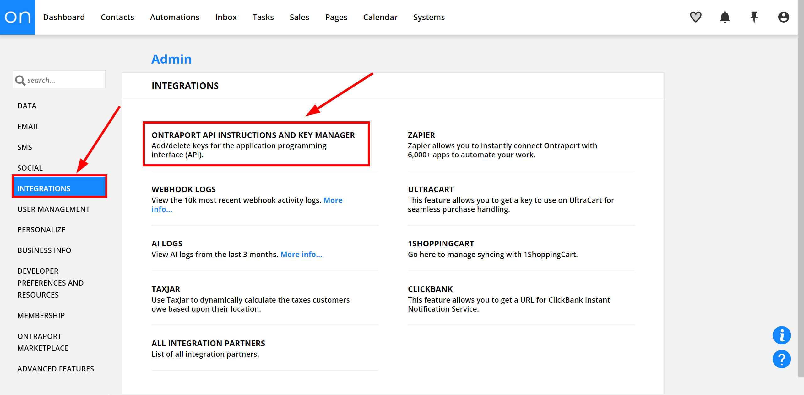Click 'More info...' under AI Logs
Image resolution: width=804 pixels, height=395 pixels.
[301, 255]
